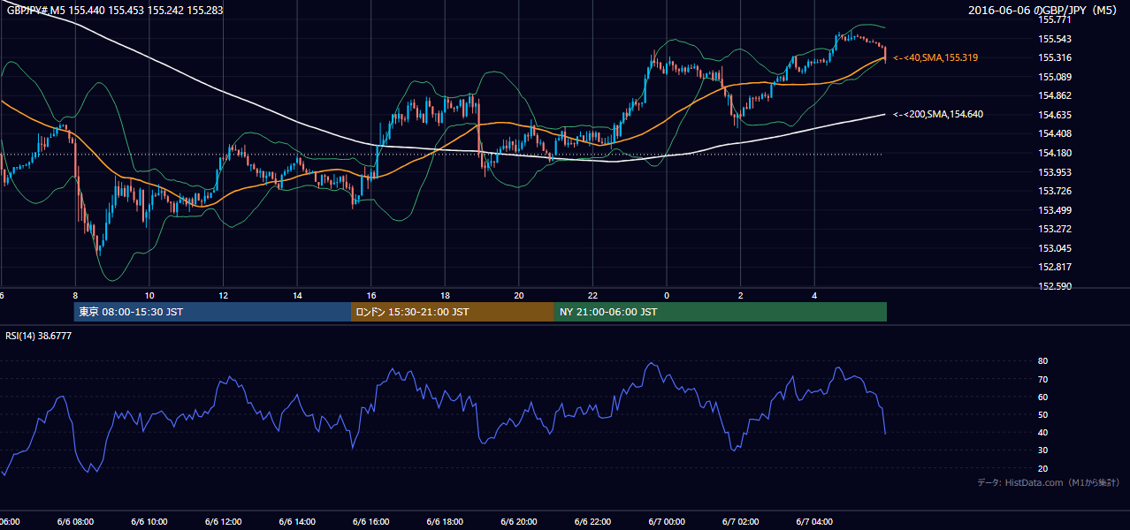The image size is (1130, 530).
Task: Click the Tokyo 08:00-15:30 JST session bar
Action: coord(212,312)
